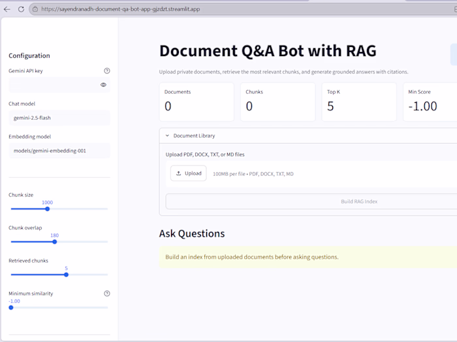This screenshot has width=457, height=342.
Task: Click the 'Upload private documents' subtitle text
Action: tap(283, 72)
